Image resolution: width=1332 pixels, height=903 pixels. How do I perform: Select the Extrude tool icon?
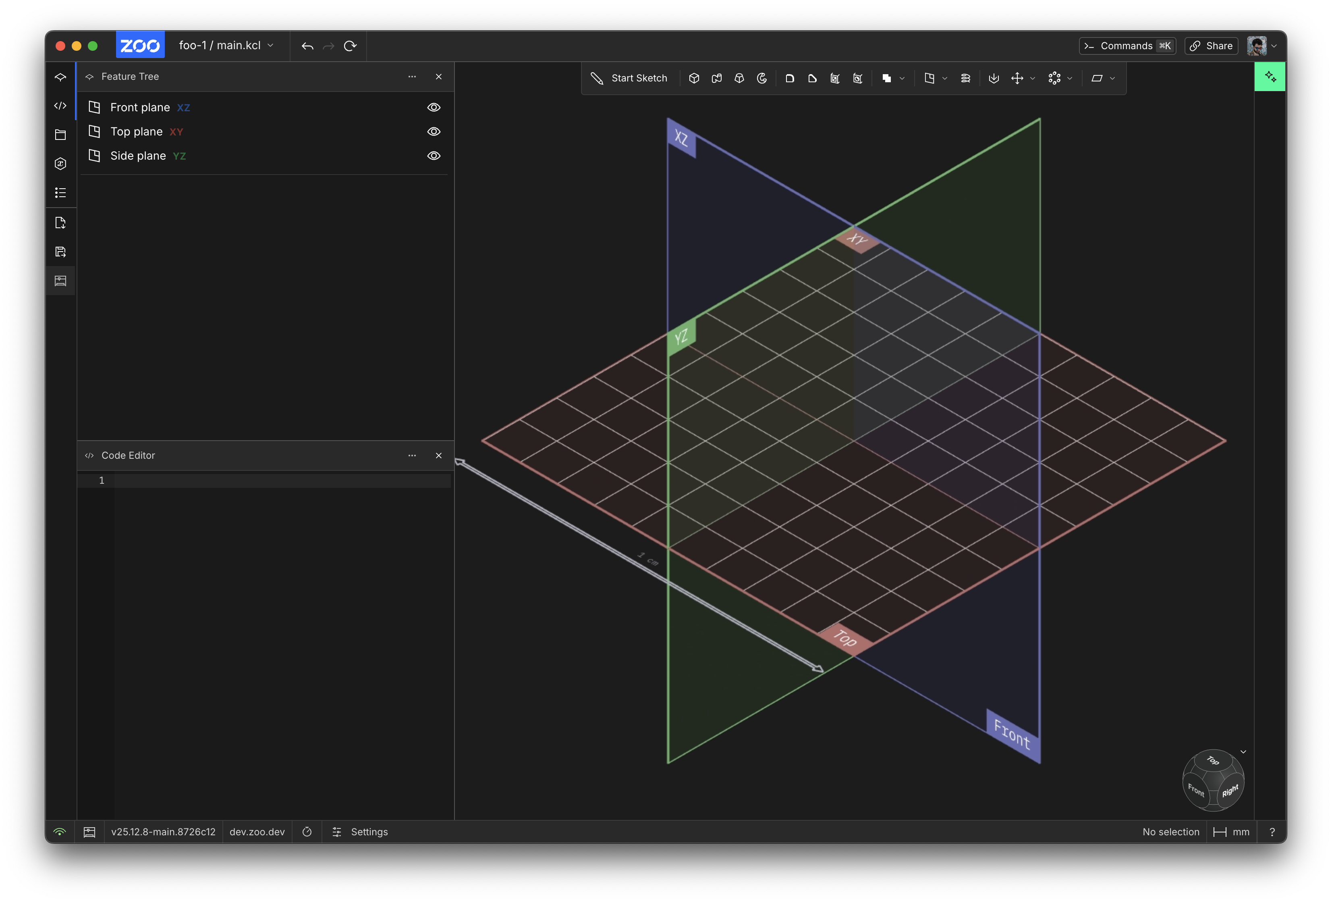[x=694, y=78]
